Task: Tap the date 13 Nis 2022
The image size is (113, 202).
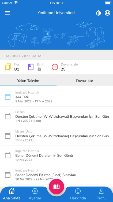Action: 24,140
